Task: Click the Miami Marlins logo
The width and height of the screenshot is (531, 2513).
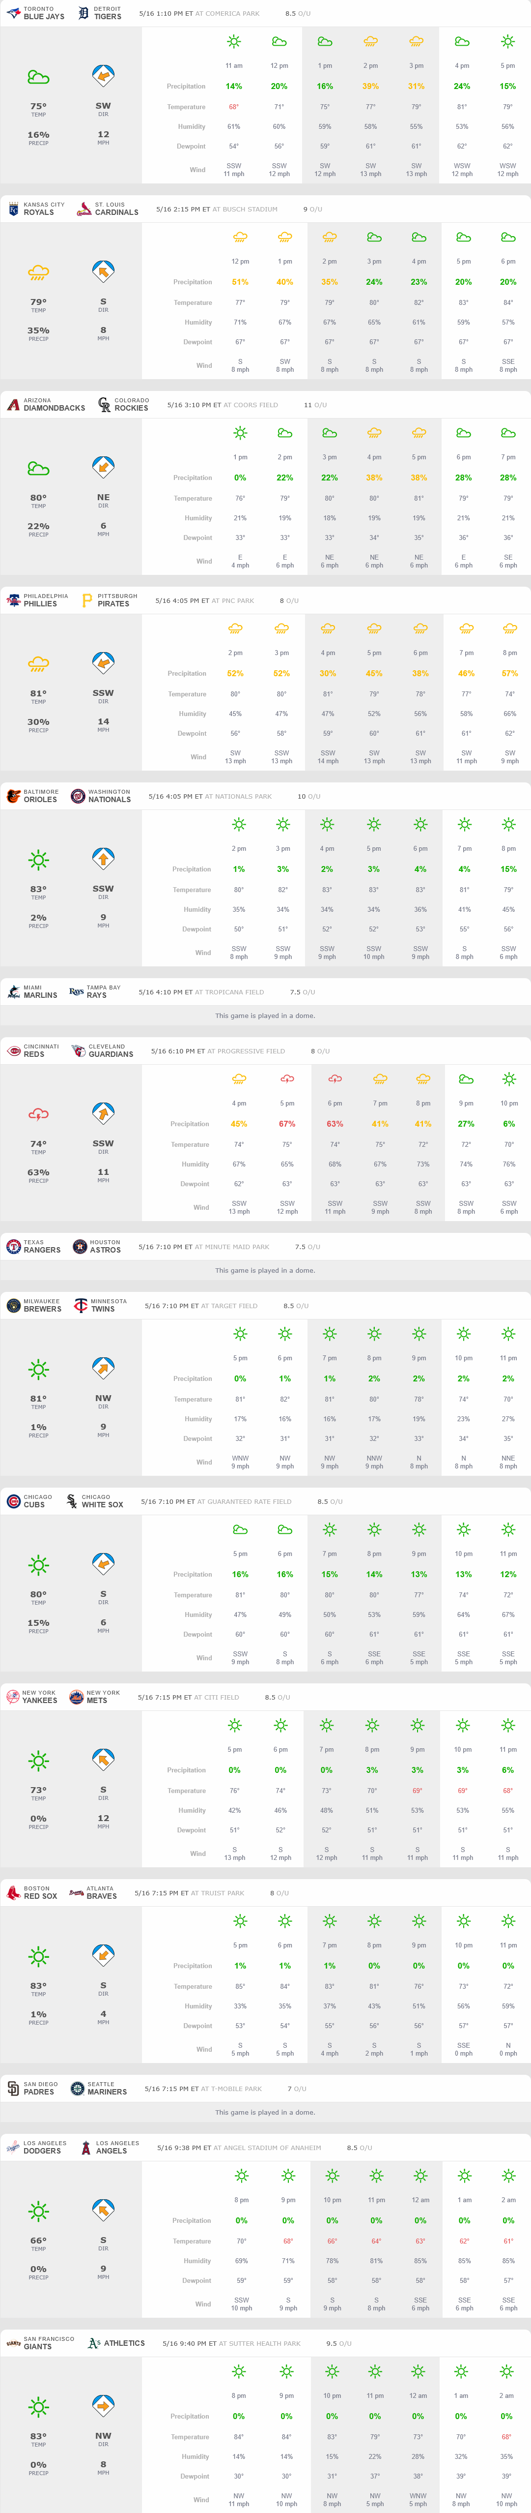Action: (x=13, y=992)
